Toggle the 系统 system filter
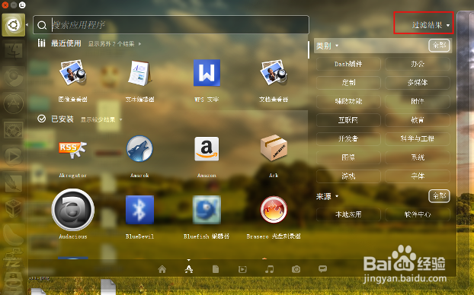 click(418, 157)
